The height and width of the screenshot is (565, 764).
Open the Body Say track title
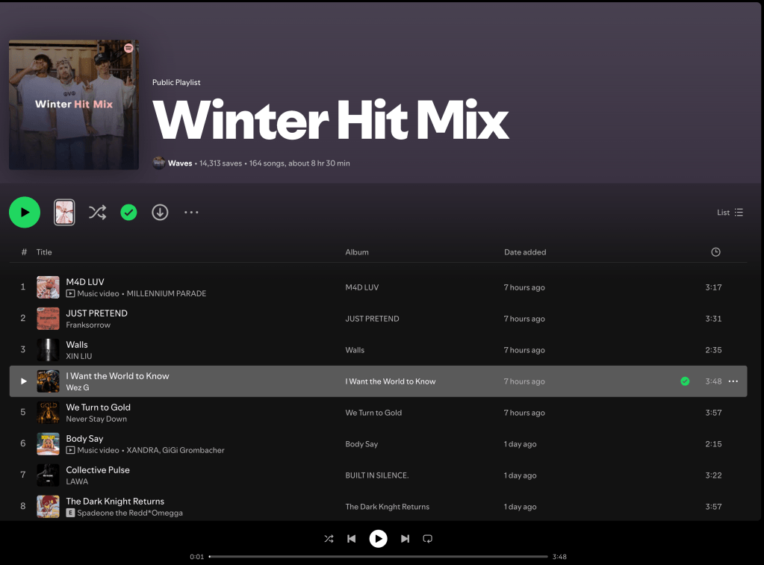pos(85,439)
